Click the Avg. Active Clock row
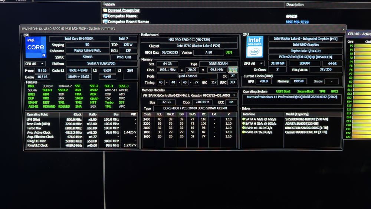Image resolution: width=371 pixels, height=209 pixels. coord(81,133)
